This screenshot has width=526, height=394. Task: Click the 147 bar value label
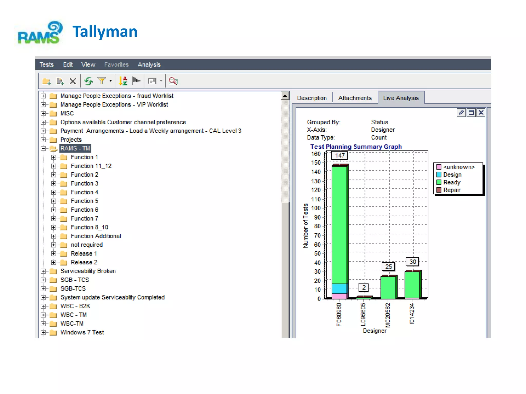coord(340,155)
